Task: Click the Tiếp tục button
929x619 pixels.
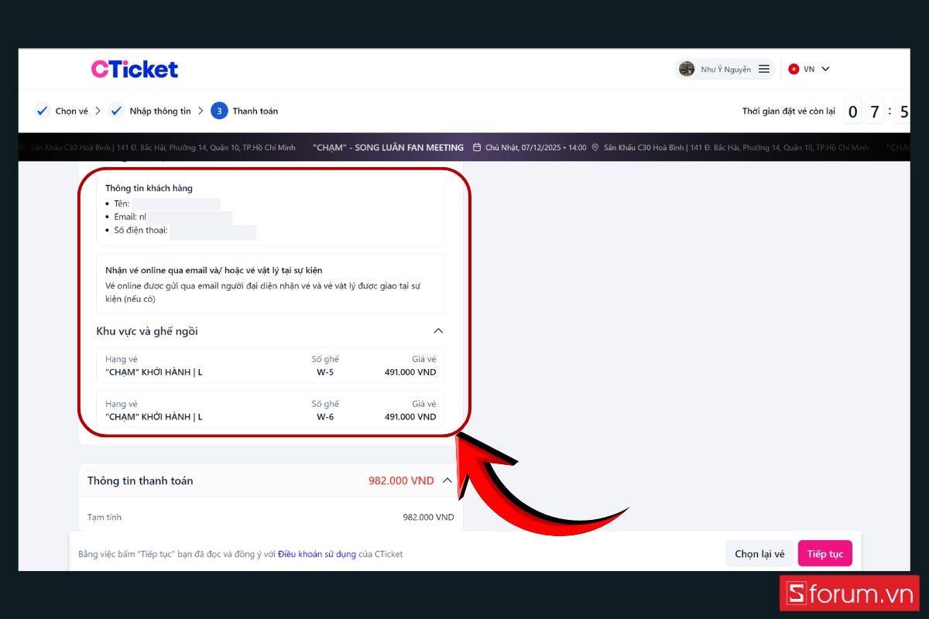Action: coord(825,554)
